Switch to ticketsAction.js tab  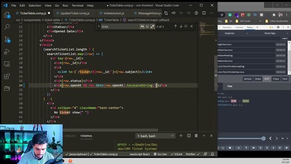click(x=114, y=13)
